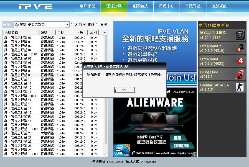Screen dimensions: 249x167
Task: Sort the list by 人數 column header
Action: [80, 32]
